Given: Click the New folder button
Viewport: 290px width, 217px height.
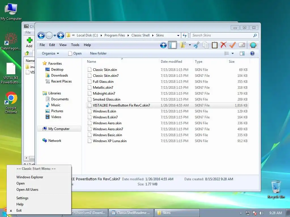Looking at the screenshot, I should 98,53.
